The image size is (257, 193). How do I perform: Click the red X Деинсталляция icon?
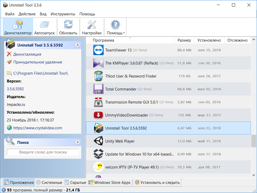[9, 54]
